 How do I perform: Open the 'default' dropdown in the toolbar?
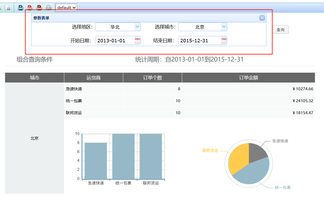[x=66, y=8]
